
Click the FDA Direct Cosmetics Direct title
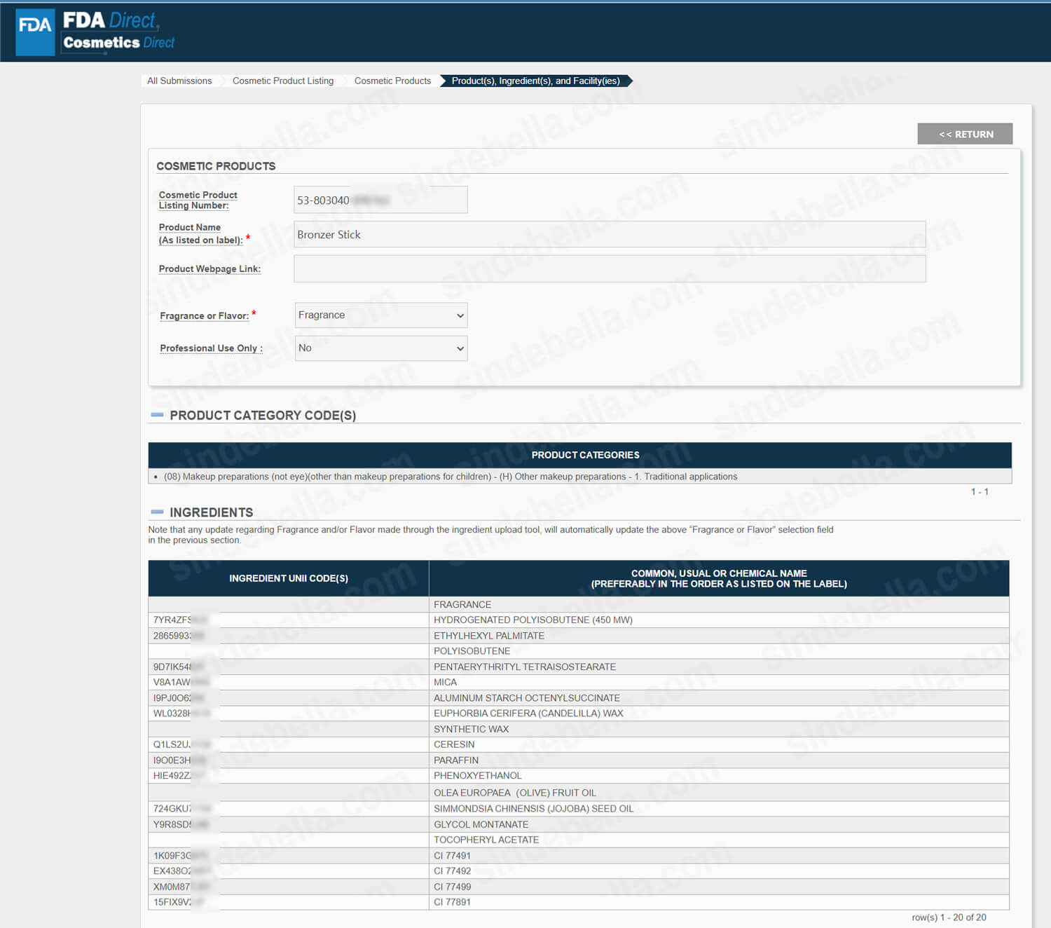pos(118,32)
